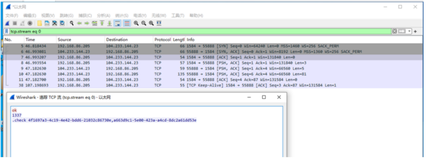Zoom out the main window text
The image size is (426, 160).
pos(144,23)
